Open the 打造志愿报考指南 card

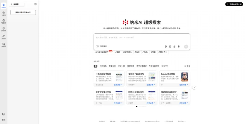pyautogui.click(x=109, y=78)
